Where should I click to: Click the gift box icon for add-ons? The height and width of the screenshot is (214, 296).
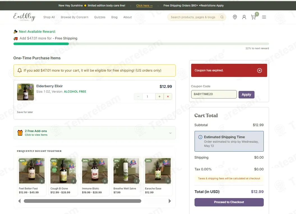point(20,133)
